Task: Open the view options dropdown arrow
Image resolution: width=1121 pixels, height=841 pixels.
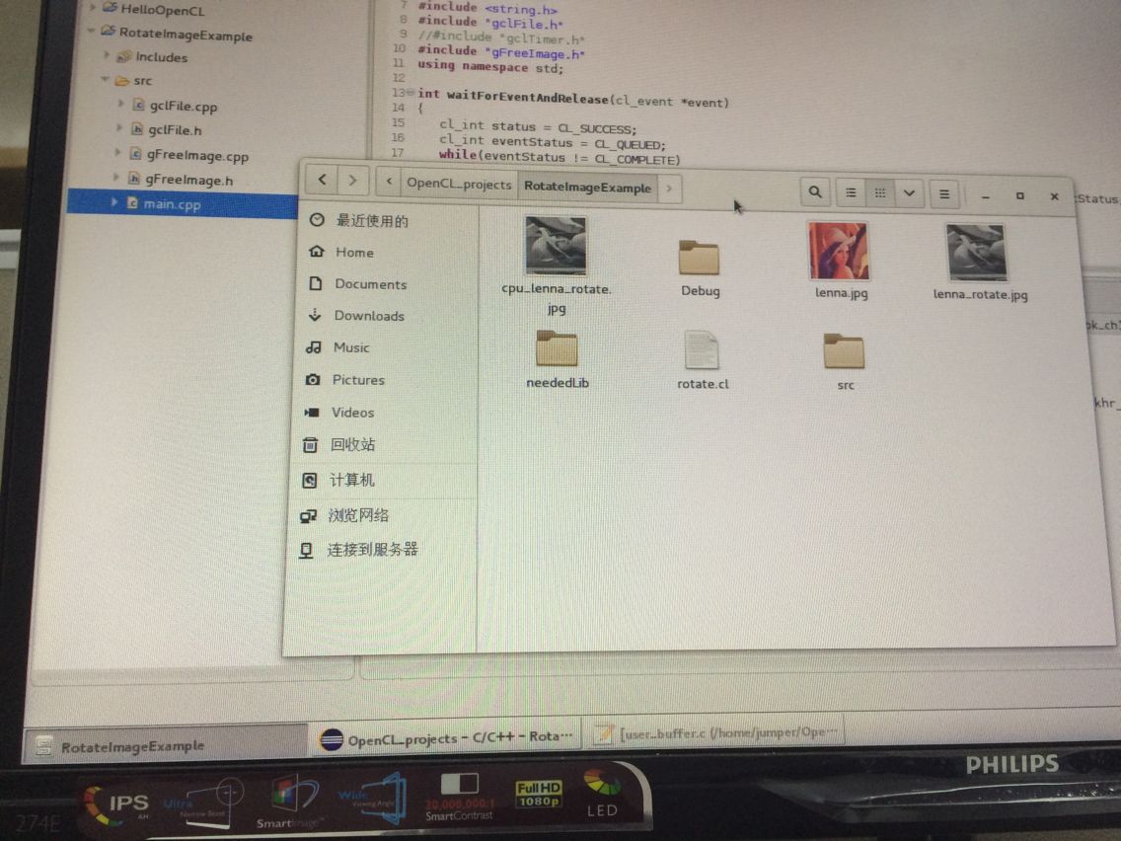Action: 909,193
